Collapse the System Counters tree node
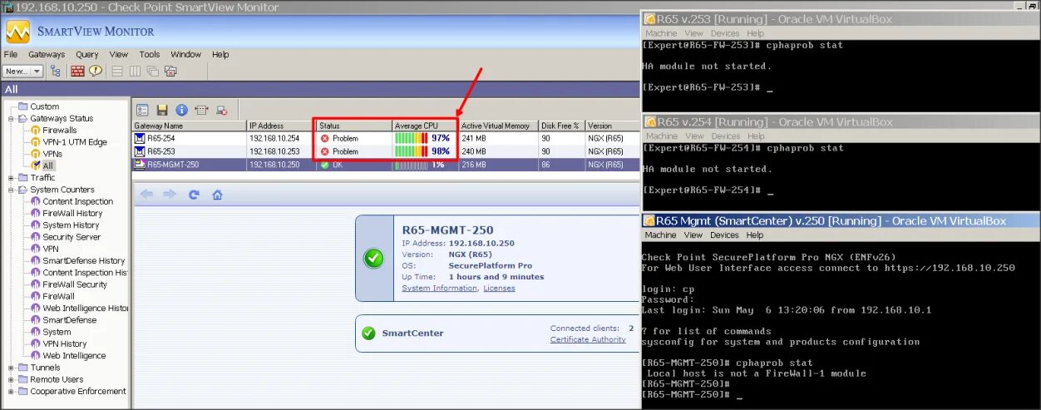This screenshot has width=1041, height=410. tap(12, 190)
